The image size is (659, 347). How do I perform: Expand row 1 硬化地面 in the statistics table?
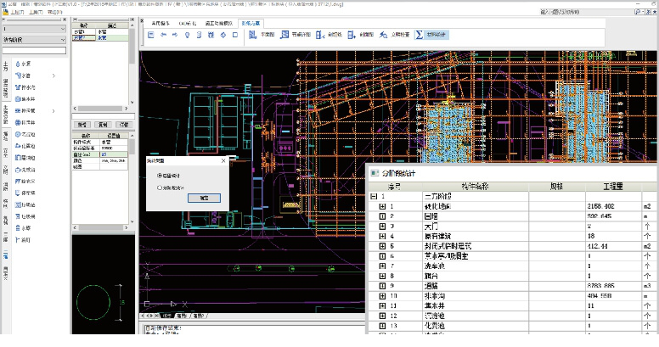(382, 206)
